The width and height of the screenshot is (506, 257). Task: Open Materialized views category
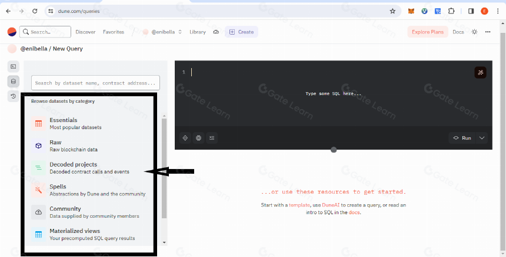coord(92,235)
